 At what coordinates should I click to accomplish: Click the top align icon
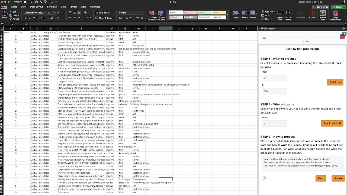click(70, 13)
